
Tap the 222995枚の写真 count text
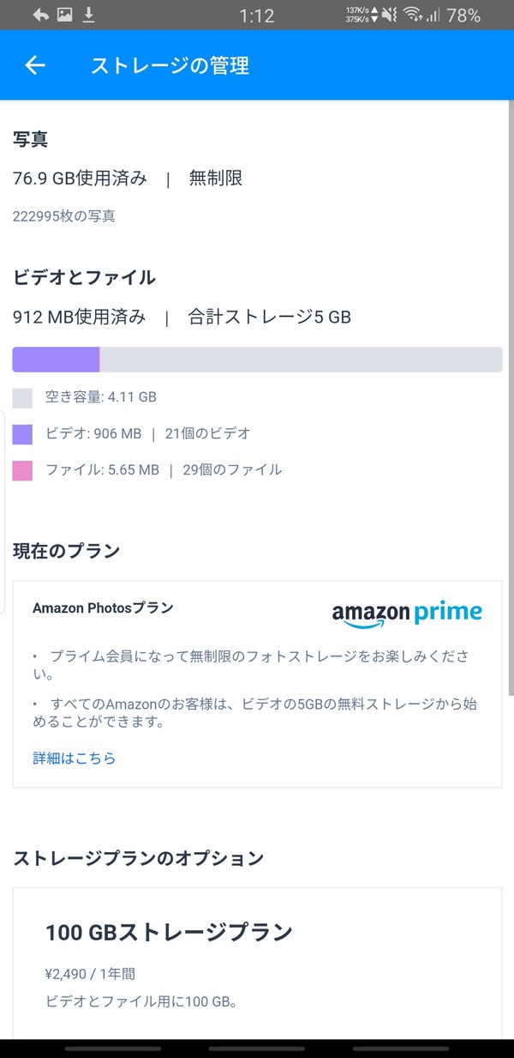pyautogui.click(x=64, y=216)
